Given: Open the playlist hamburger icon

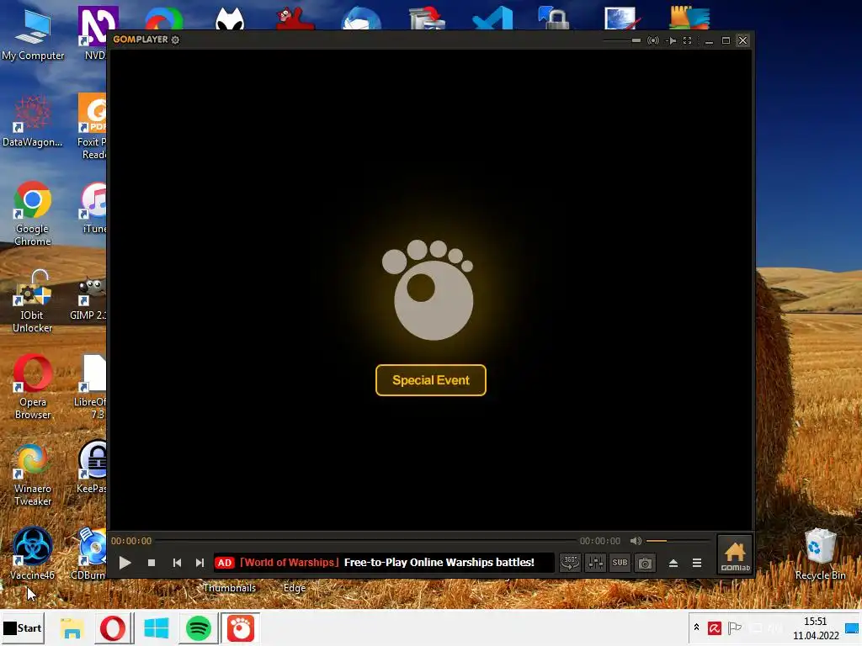Looking at the screenshot, I should [696, 563].
